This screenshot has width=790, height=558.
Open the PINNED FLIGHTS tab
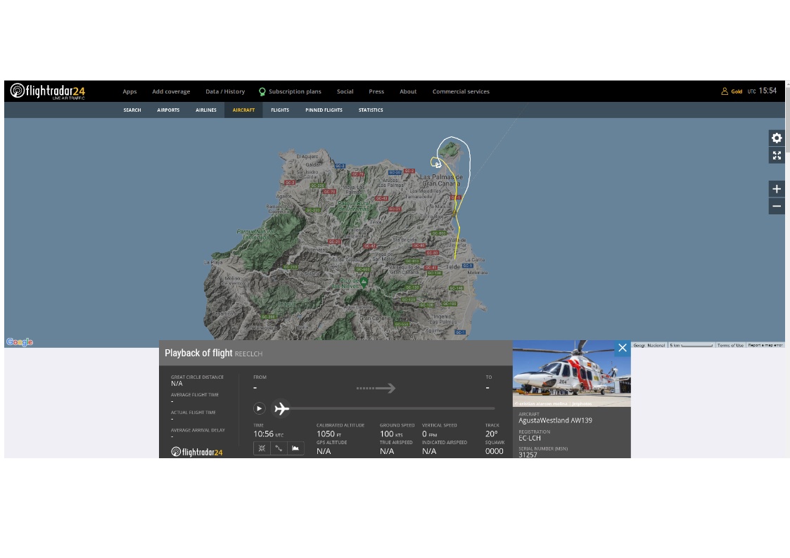click(324, 110)
